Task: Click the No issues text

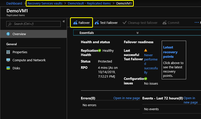Action: 151,83
